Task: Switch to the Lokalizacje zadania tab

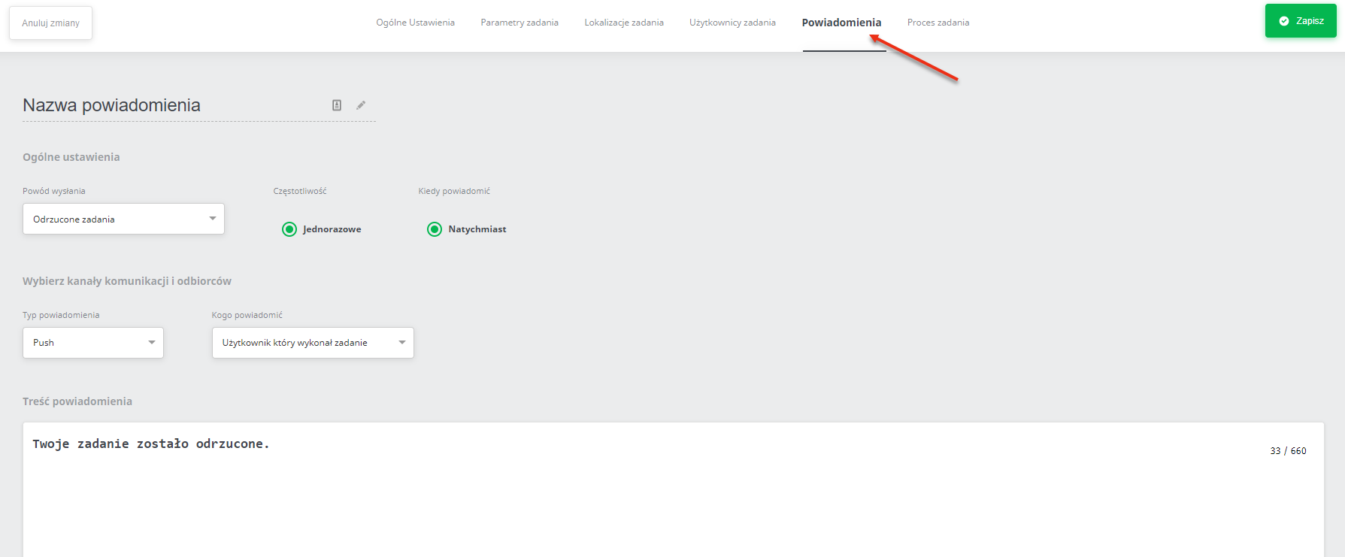Action: pos(624,23)
